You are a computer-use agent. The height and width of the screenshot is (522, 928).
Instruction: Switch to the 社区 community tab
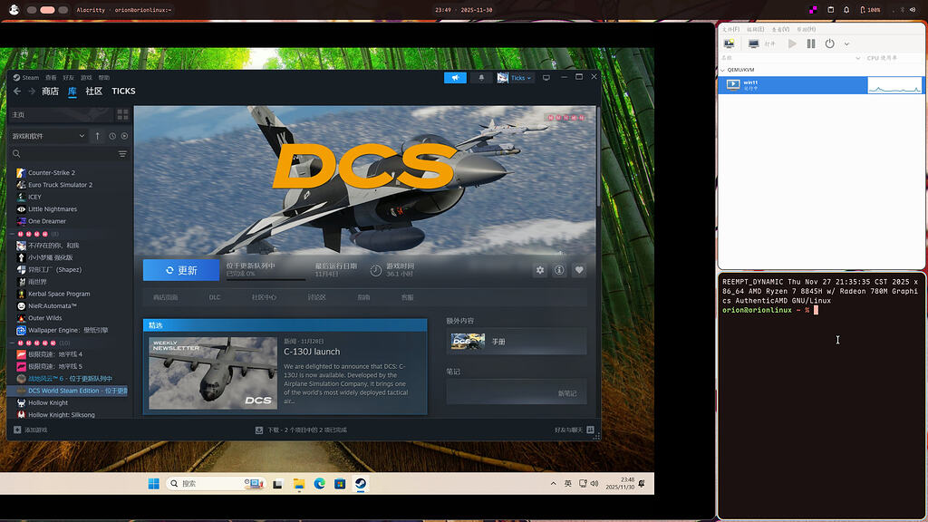[94, 92]
